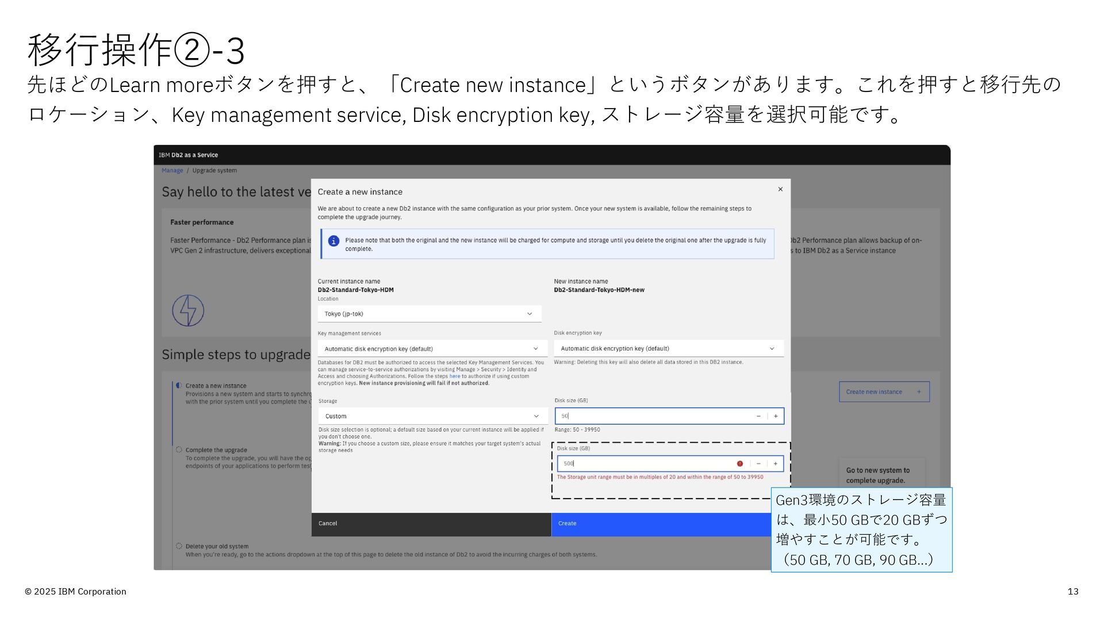1104x621 pixels.
Task: Expand the Disk encryption key dropdown
Action: pos(668,348)
